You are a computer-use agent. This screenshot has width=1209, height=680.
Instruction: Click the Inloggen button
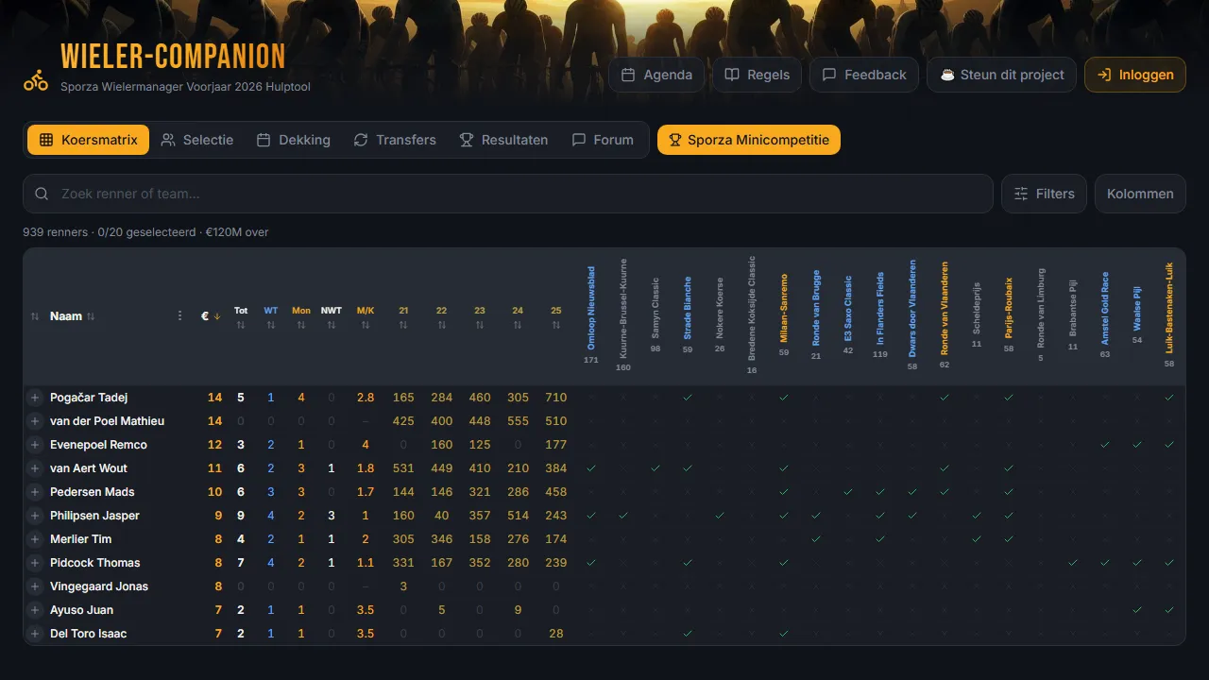(x=1134, y=74)
